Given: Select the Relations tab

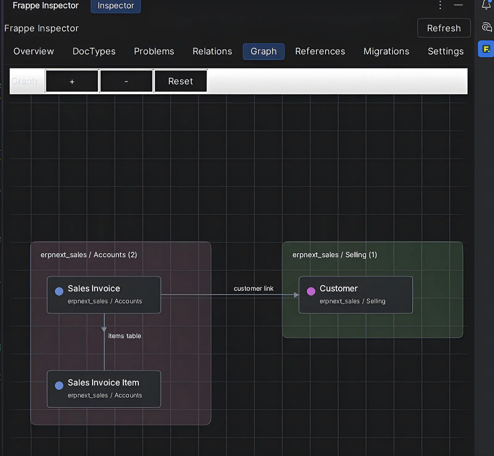Looking at the screenshot, I should click(x=212, y=51).
